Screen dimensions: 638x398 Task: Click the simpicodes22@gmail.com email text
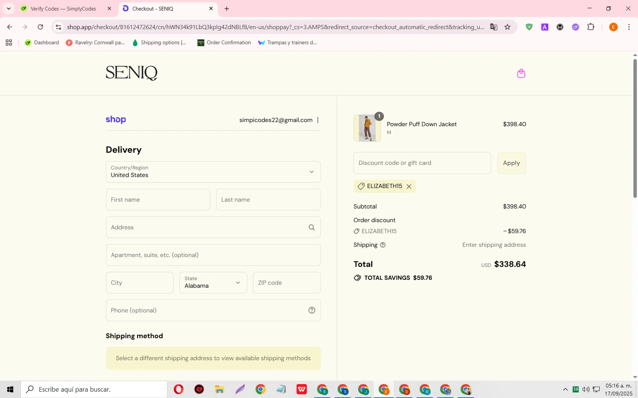tap(276, 120)
